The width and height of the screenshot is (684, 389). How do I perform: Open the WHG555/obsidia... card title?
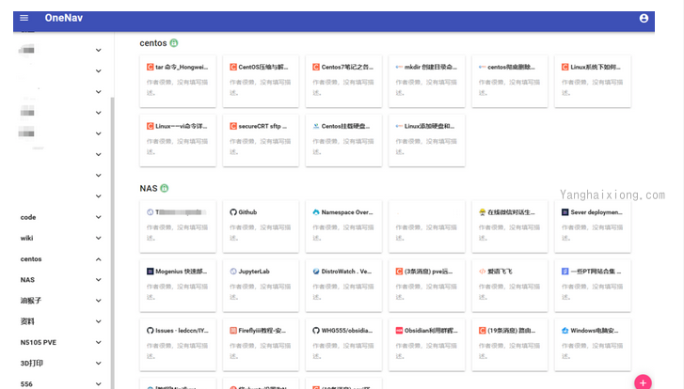[x=347, y=331]
